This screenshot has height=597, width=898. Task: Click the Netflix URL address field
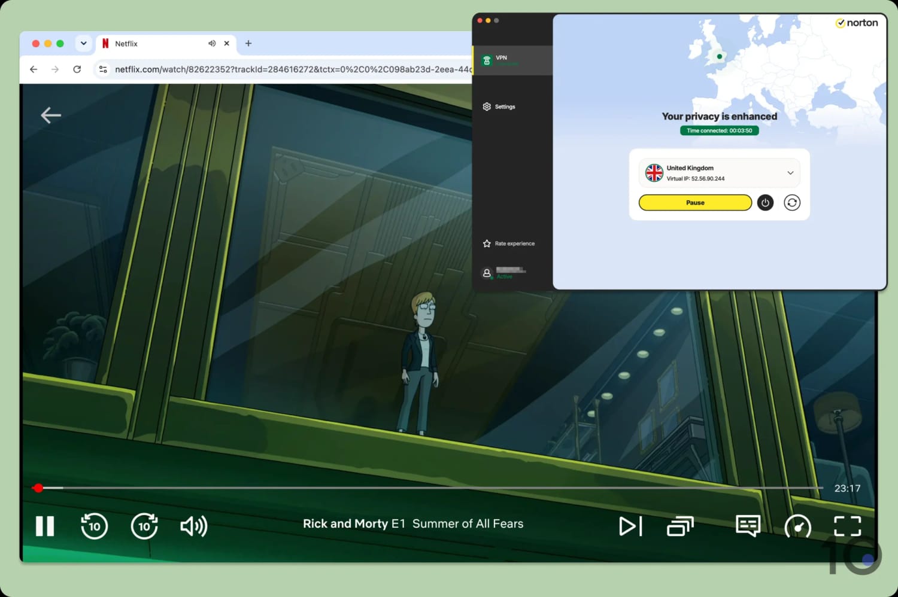pos(293,69)
